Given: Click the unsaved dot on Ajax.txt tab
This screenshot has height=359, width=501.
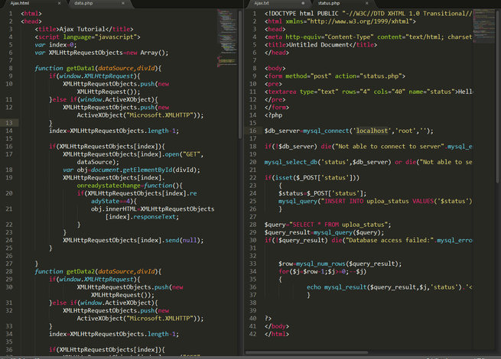Looking at the screenshot, I should pyautogui.click(x=304, y=4).
